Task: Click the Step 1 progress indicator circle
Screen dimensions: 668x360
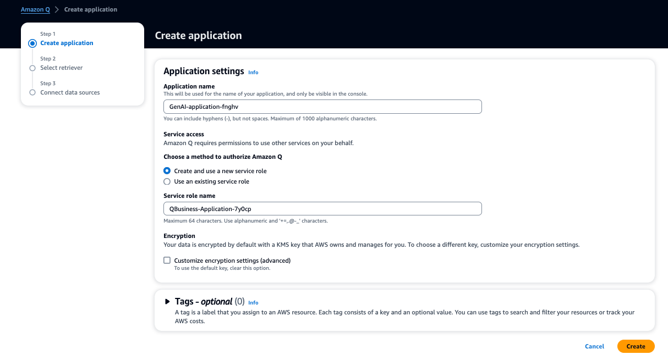Action: pyautogui.click(x=32, y=43)
